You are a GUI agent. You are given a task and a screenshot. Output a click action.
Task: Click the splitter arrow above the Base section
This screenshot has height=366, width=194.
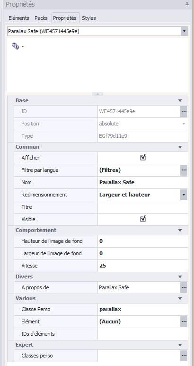coord(97,94)
